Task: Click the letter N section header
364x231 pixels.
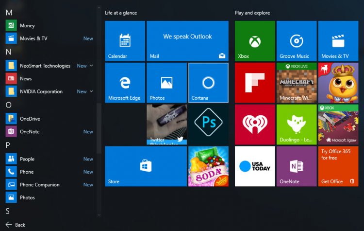Action: pos(8,52)
